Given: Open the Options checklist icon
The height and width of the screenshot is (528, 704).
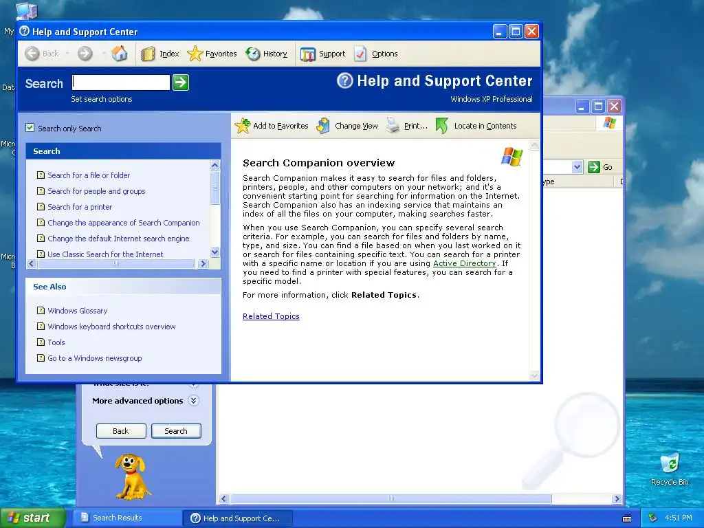Looking at the screenshot, I should [360, 54].
